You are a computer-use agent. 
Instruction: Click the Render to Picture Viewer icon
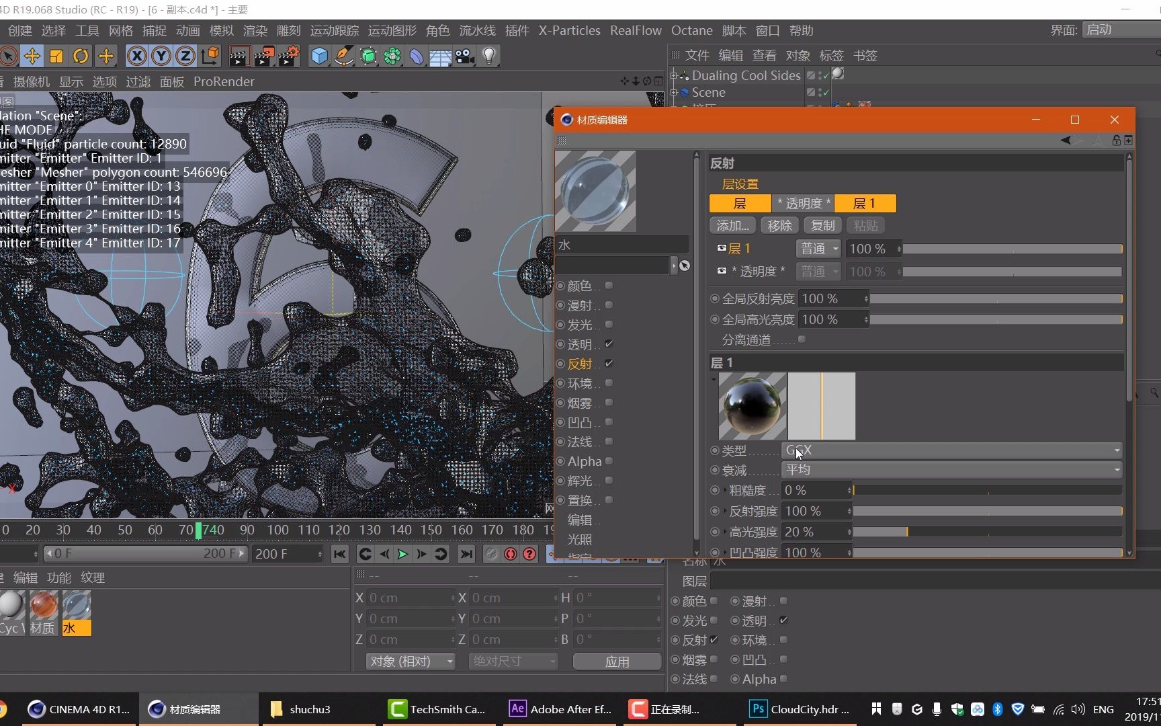(x=264, y=56)
